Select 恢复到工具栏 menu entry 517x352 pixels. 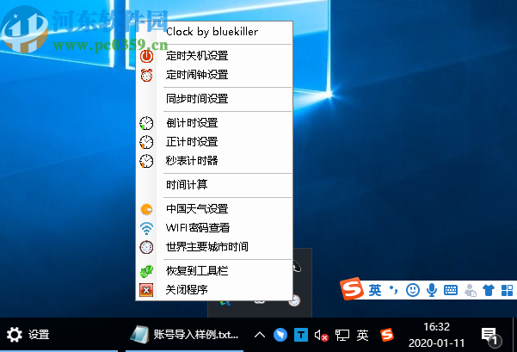pos(214,271)
